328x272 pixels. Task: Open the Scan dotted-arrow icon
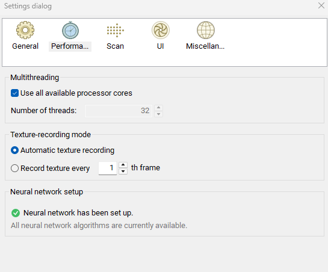116,30
